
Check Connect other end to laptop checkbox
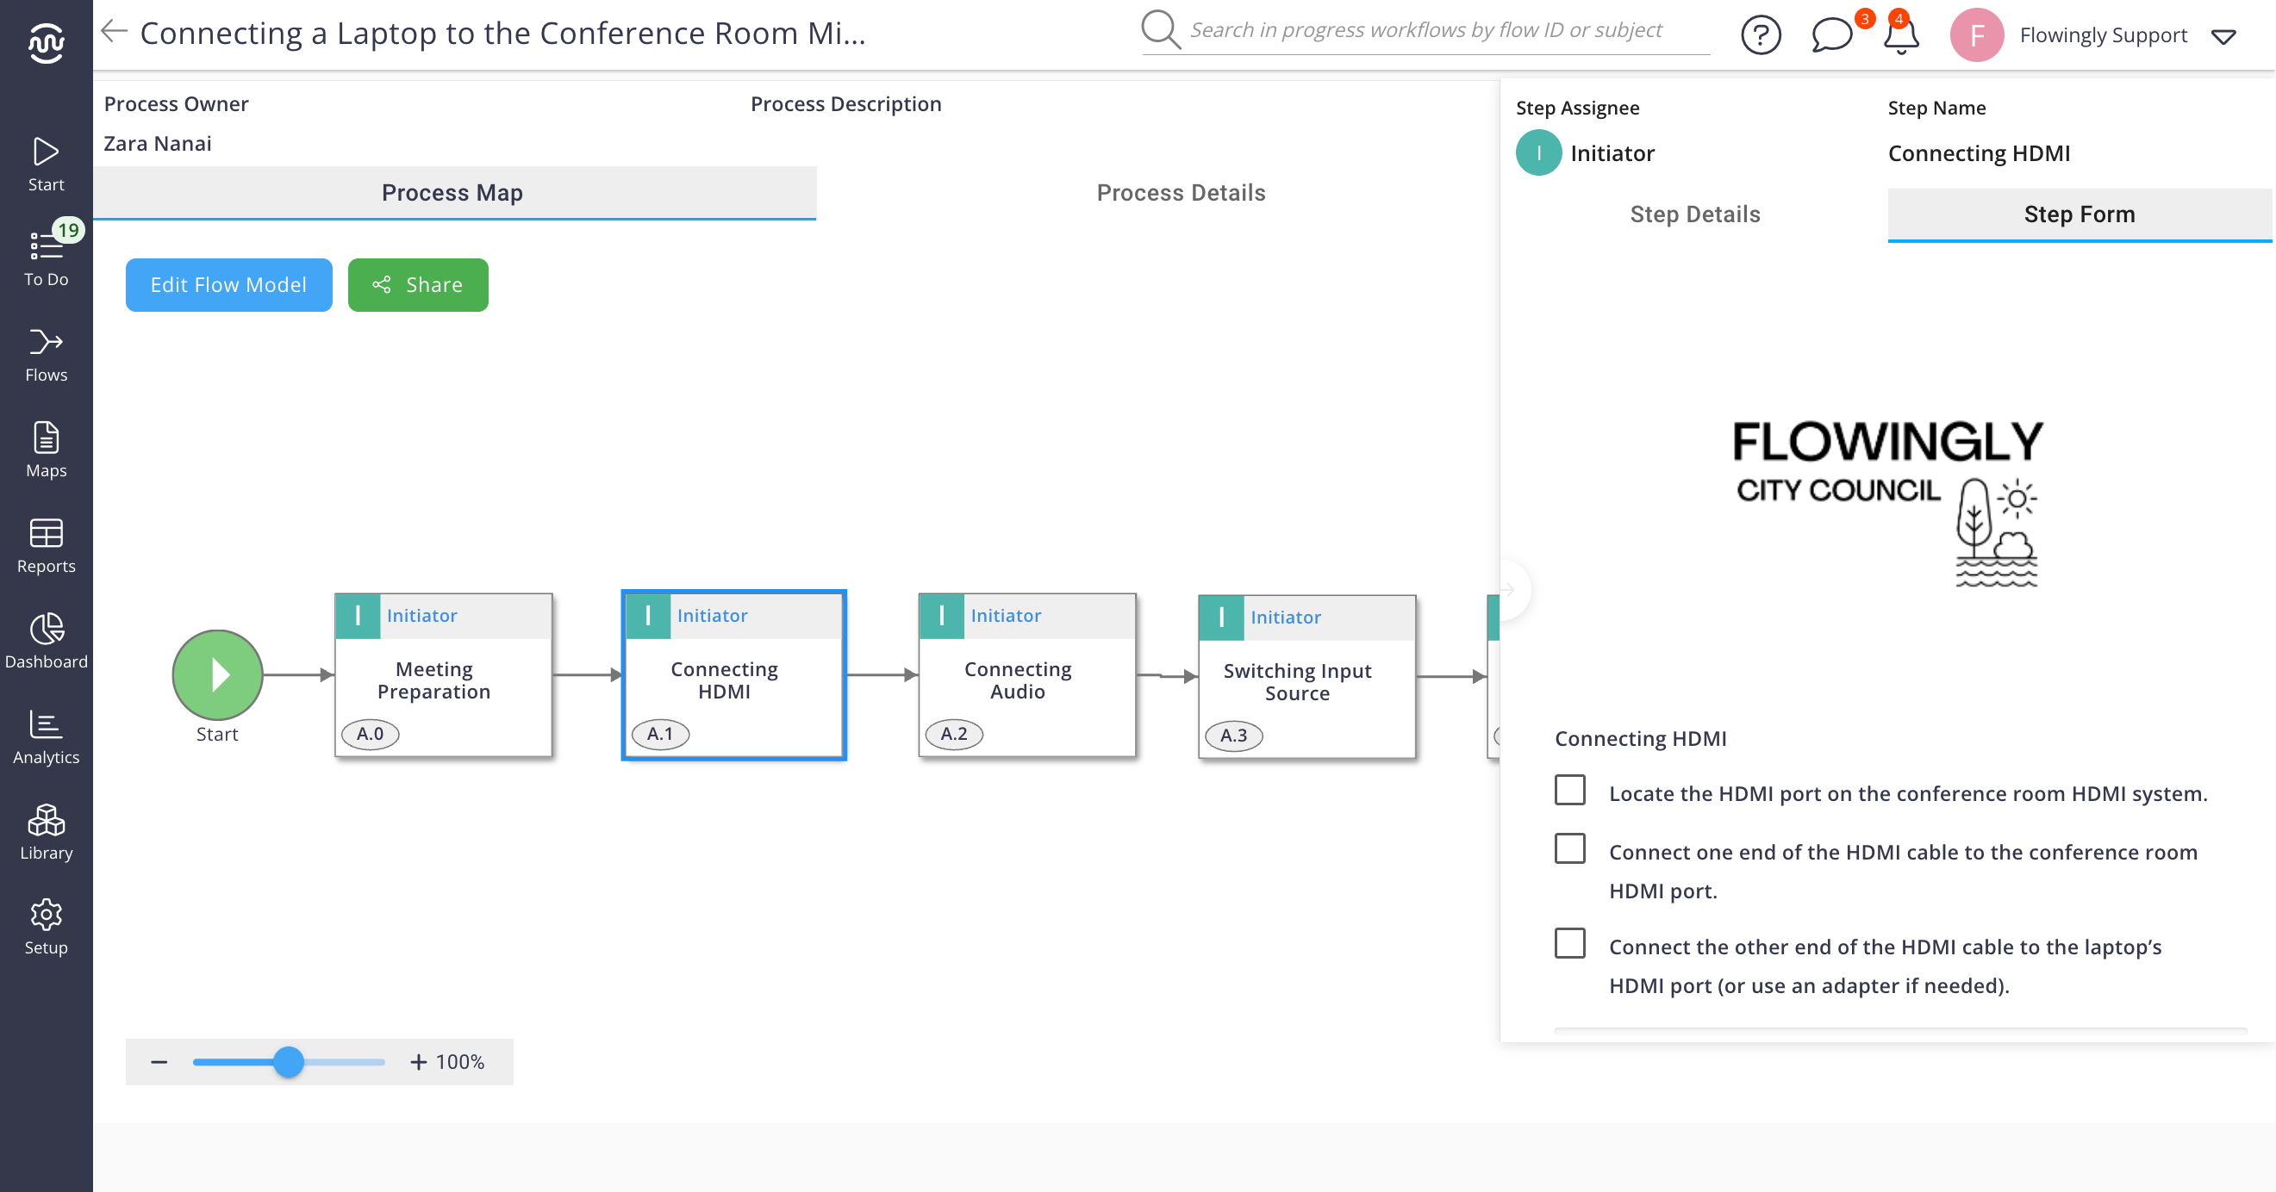point(1569,943)
